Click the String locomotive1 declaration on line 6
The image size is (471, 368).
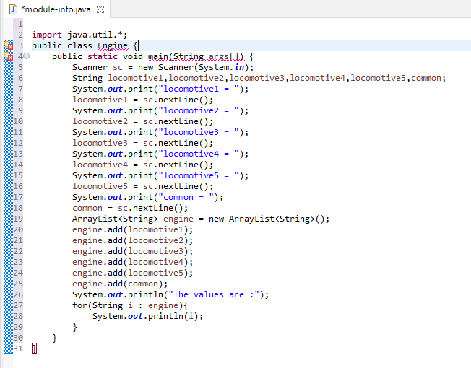pyautogui.click(x=259, y=78)
